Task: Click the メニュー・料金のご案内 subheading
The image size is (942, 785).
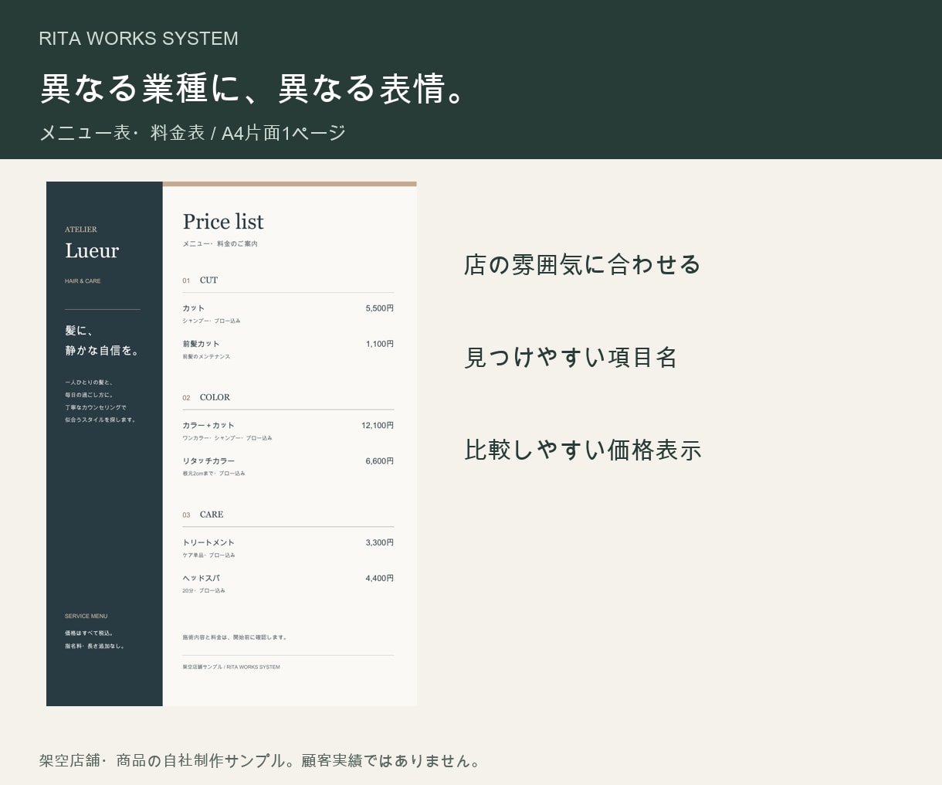Action: coord(220,244)
